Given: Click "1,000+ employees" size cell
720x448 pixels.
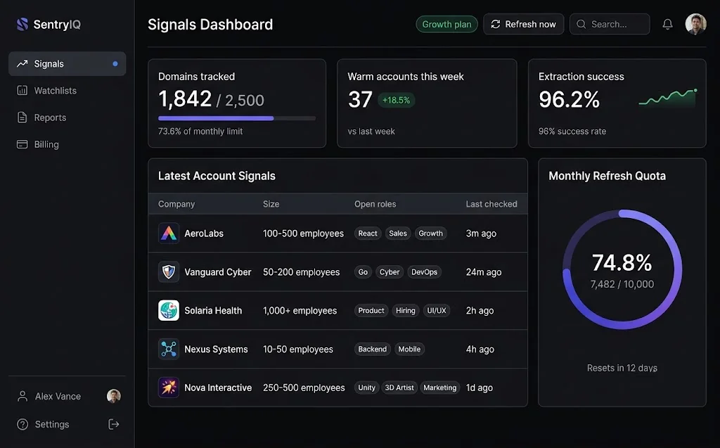Looking at the screenshot, I should pyautogui.click(x=300, y=311).
